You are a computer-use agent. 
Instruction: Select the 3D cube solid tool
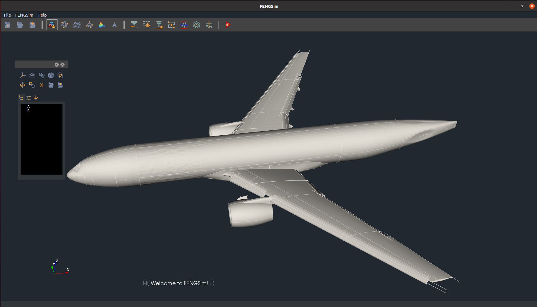click(51, 75)
